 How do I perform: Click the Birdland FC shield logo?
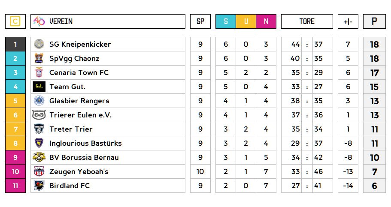tap(39, 186)
